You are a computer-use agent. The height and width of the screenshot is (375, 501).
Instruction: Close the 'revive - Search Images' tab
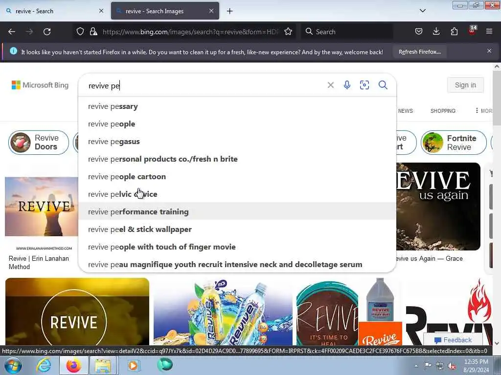click(x=211, y=11)
